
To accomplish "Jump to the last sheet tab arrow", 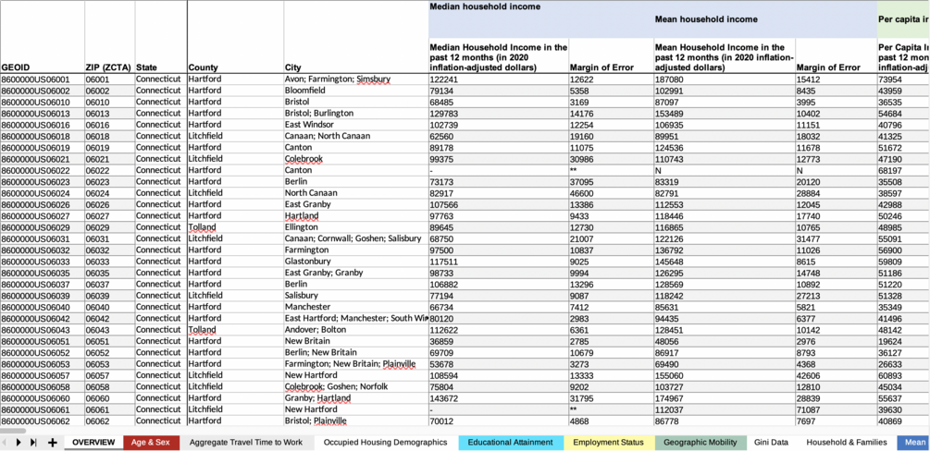I will tap(33, 442).
